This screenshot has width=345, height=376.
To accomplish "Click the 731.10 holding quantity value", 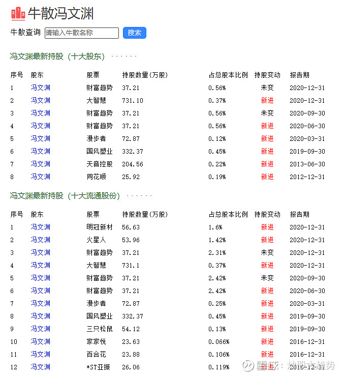I will (133, 101).
